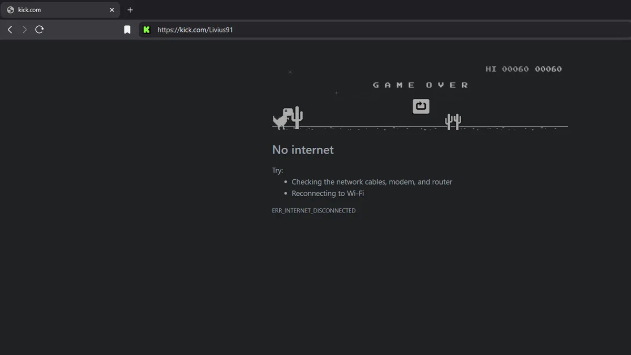Select the kick.com tab
Screen dimensions: 631x355
[60, 10]
